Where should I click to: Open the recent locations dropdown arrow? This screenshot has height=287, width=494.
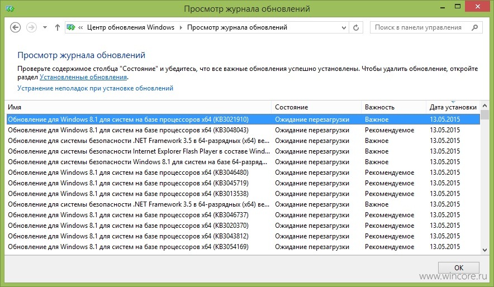45,27
